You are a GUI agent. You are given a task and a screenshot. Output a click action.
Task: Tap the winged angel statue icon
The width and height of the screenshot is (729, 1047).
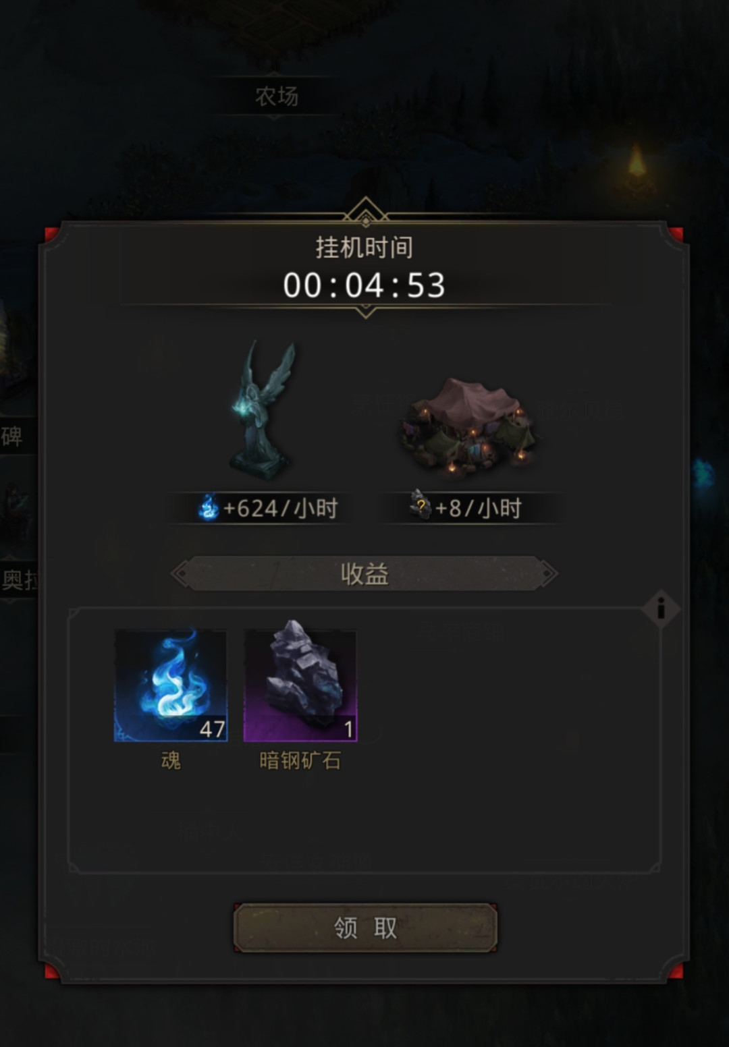(263, 410)
